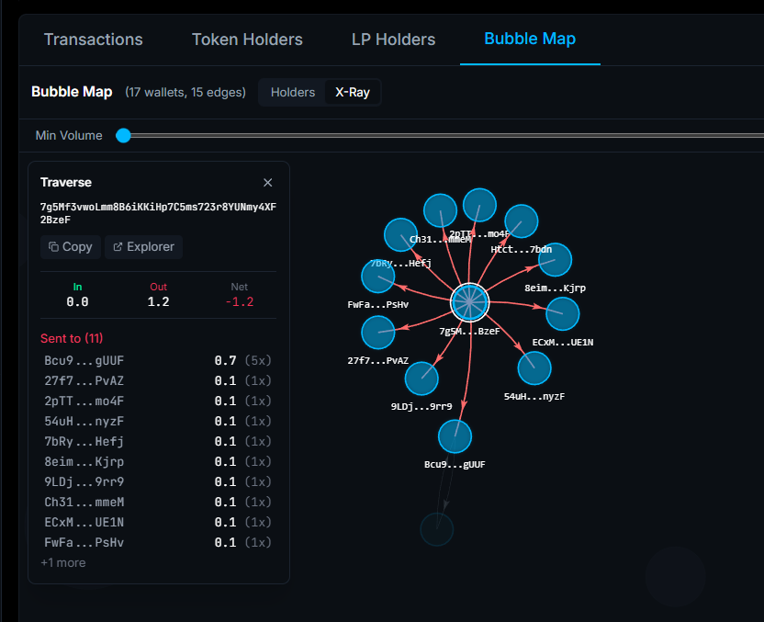764x622 pixels.
Task: Select 9LDj...9rr9 row in Sent list
Action: click(x=158, y=481)
